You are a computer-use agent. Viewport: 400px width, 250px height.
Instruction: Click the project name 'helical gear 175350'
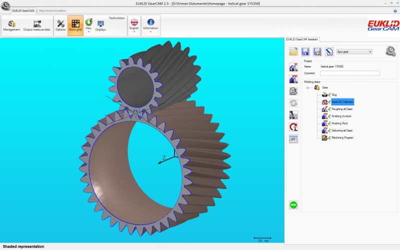331,66
